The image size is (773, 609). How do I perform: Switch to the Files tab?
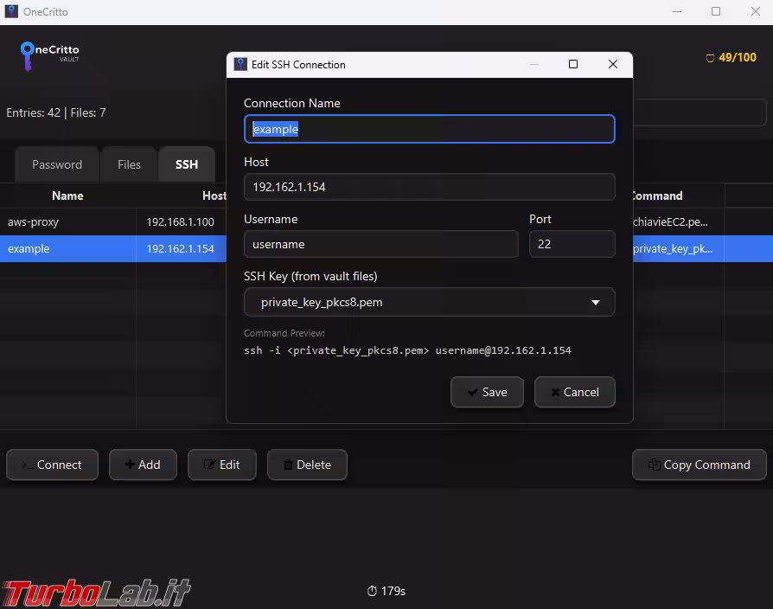pyautogui.click(x=128, y=163)
